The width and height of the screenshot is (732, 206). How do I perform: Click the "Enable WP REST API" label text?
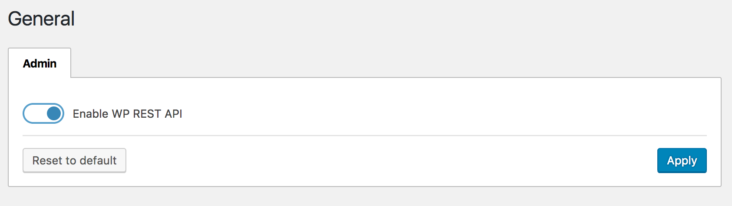tap(127, 114)
